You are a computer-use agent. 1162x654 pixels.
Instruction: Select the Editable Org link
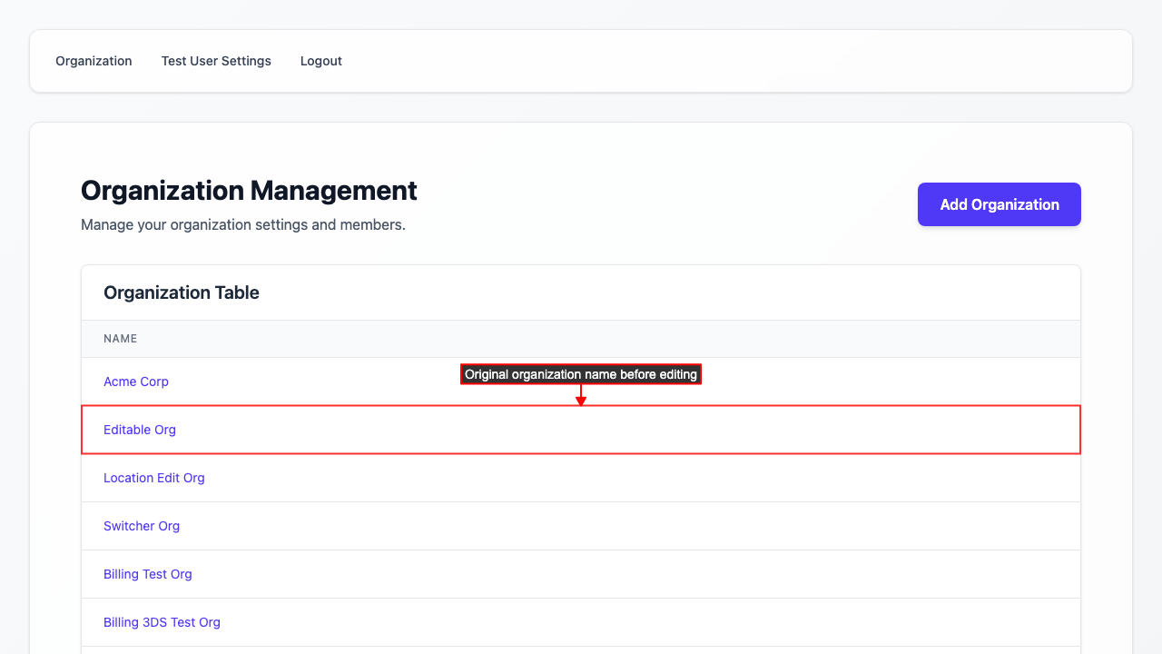[140, 430]
